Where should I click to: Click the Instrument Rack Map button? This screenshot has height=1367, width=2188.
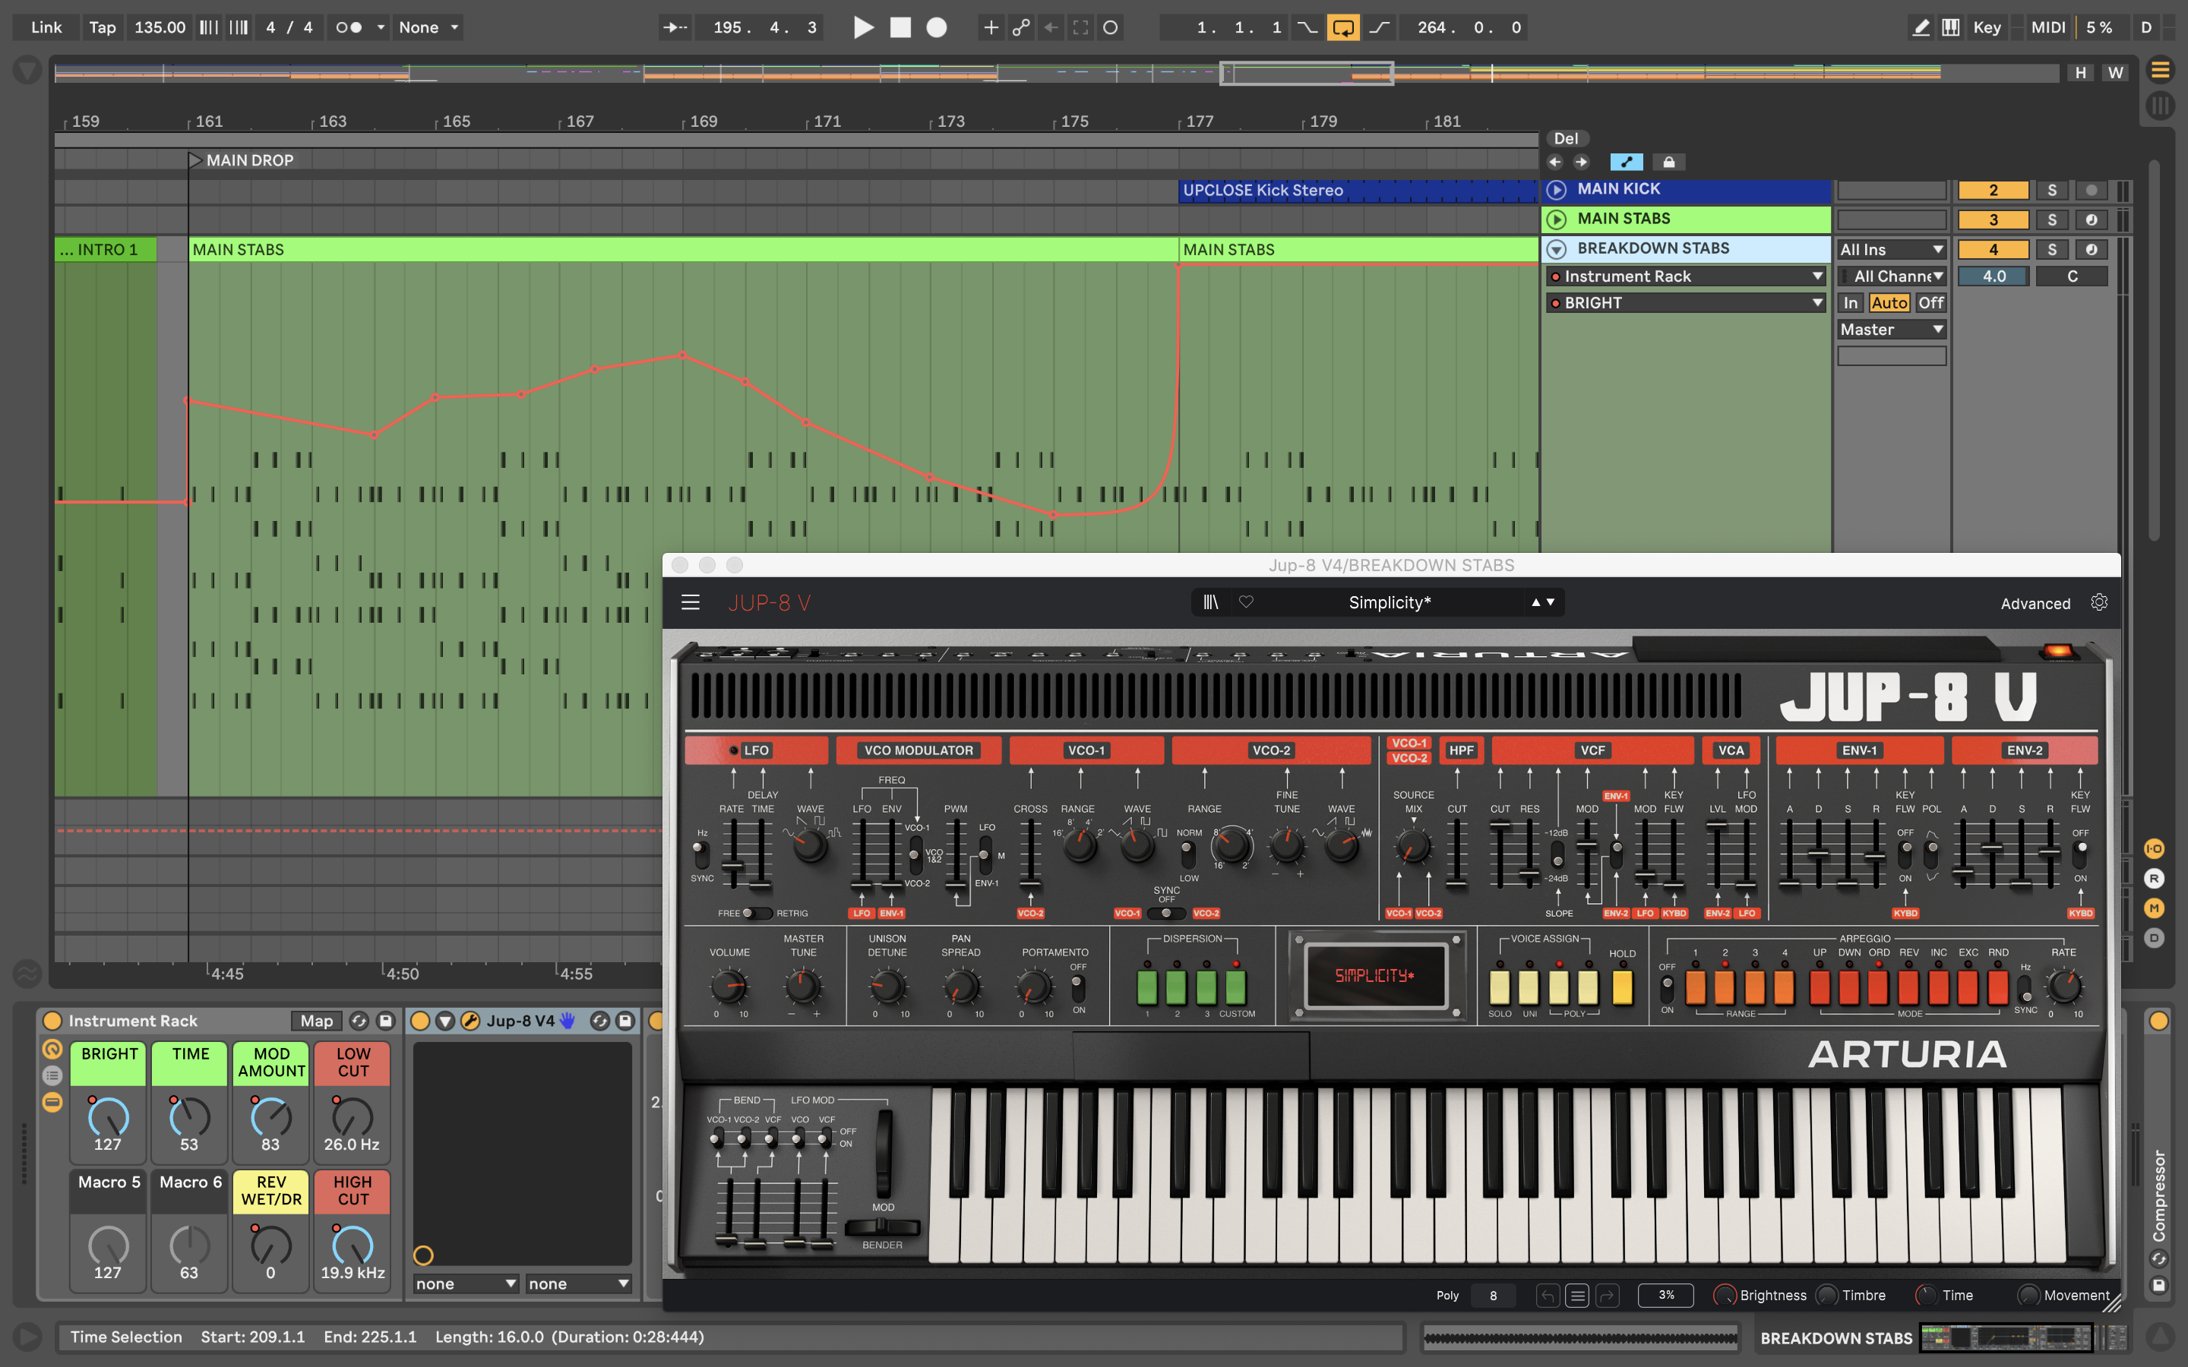[x=317, y=1021]
